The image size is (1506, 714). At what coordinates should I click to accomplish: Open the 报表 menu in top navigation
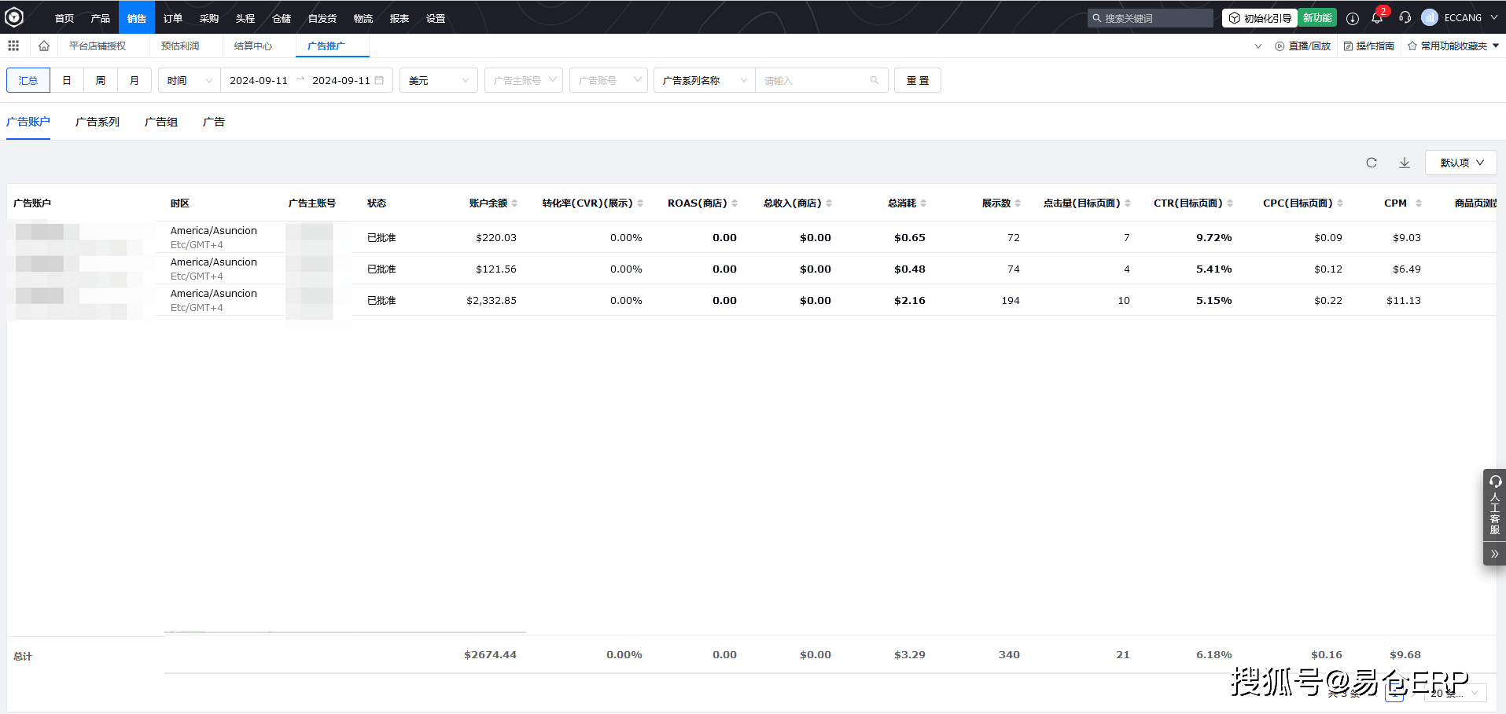point(400,18)
